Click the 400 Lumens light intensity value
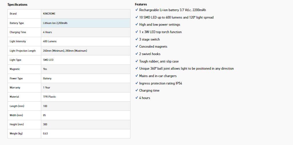293x145 pixels. tap(50, 41)
